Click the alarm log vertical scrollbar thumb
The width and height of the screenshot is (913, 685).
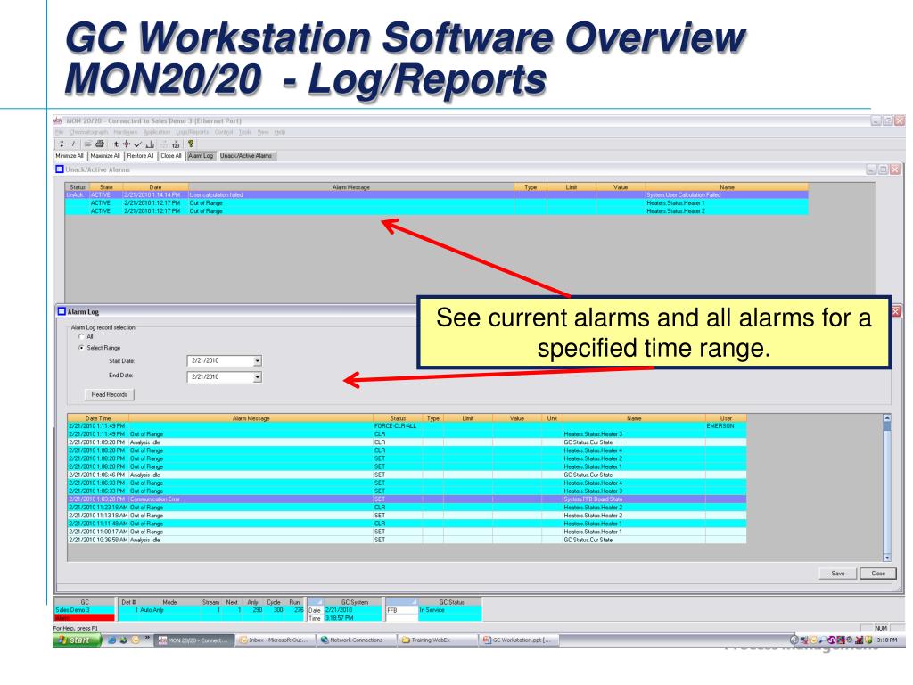(887, 427)
